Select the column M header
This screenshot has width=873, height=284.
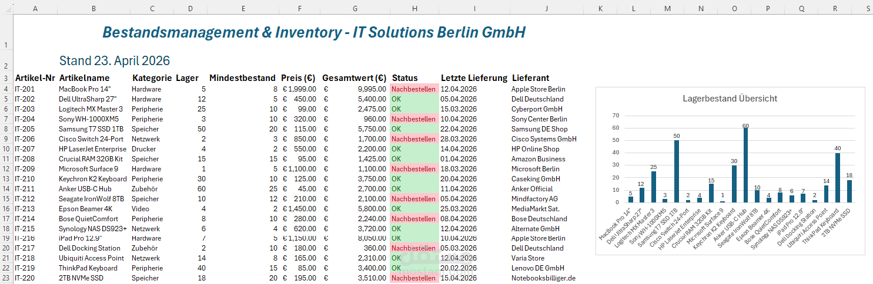667,8
